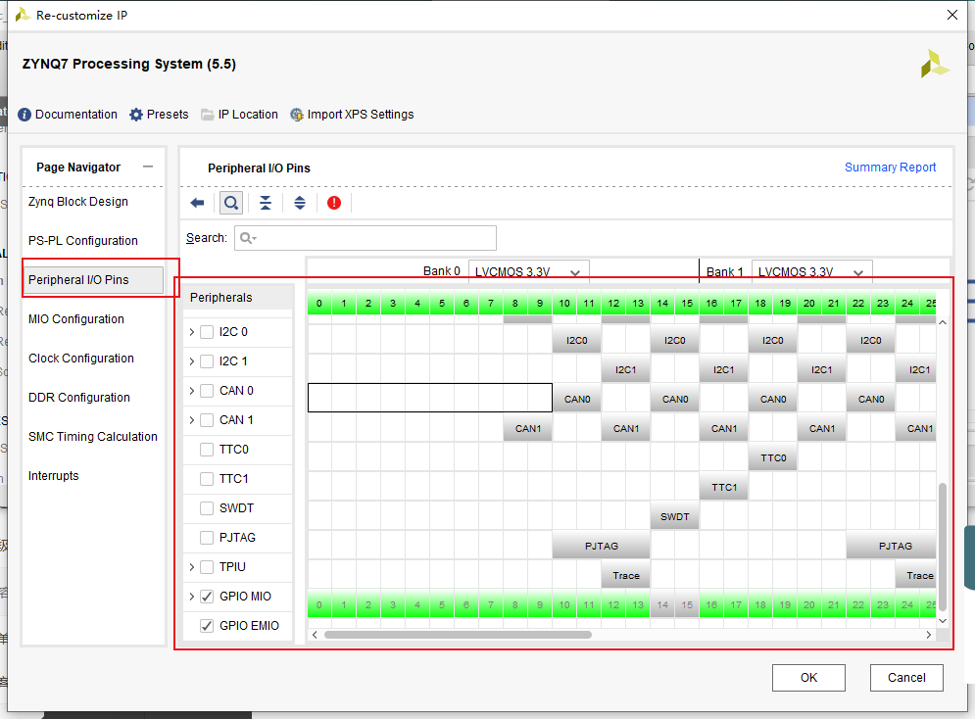The width and height of the screenshot is (975, 719).
Task: Expand the GPIO MIO tree row
Action: pos(191,597)
